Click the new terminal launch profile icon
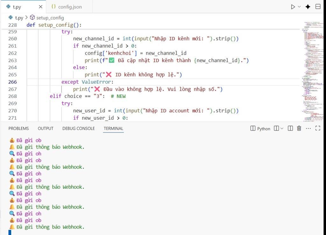This screenshot has width=326, height=235. click(276, 128)
